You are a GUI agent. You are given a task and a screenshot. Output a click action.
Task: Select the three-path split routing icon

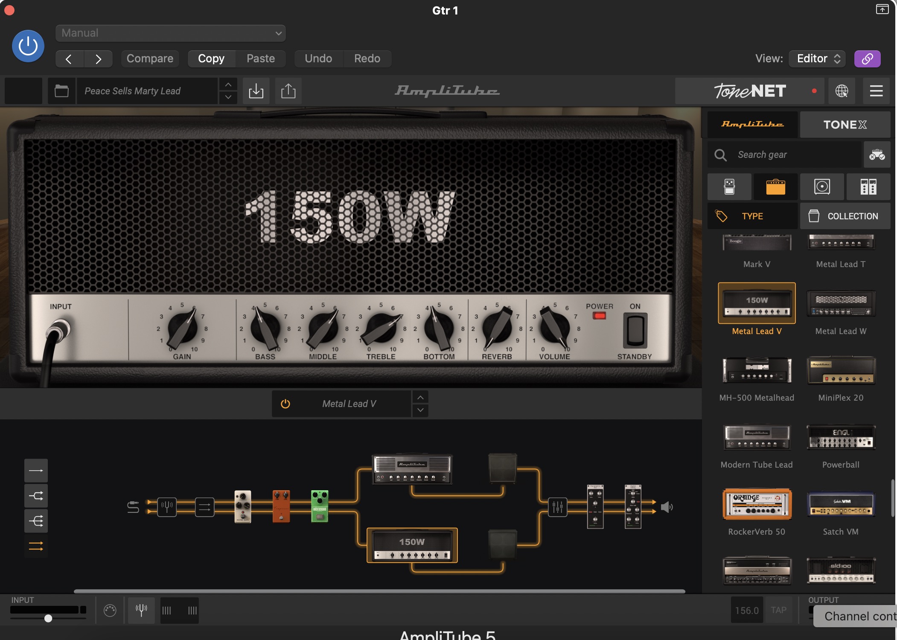pos(36,521)
